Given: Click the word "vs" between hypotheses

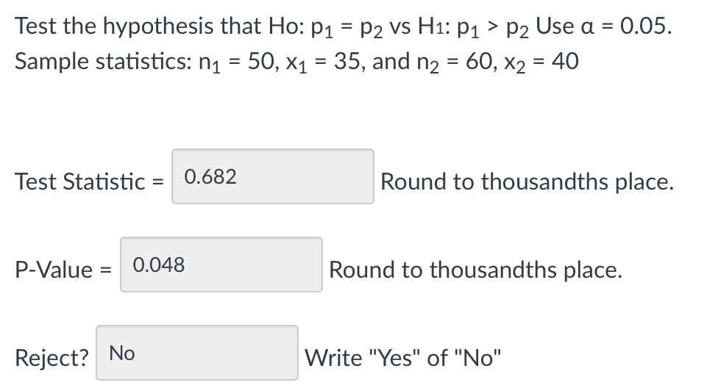Looking at the screenshot, I should (400, 26).
